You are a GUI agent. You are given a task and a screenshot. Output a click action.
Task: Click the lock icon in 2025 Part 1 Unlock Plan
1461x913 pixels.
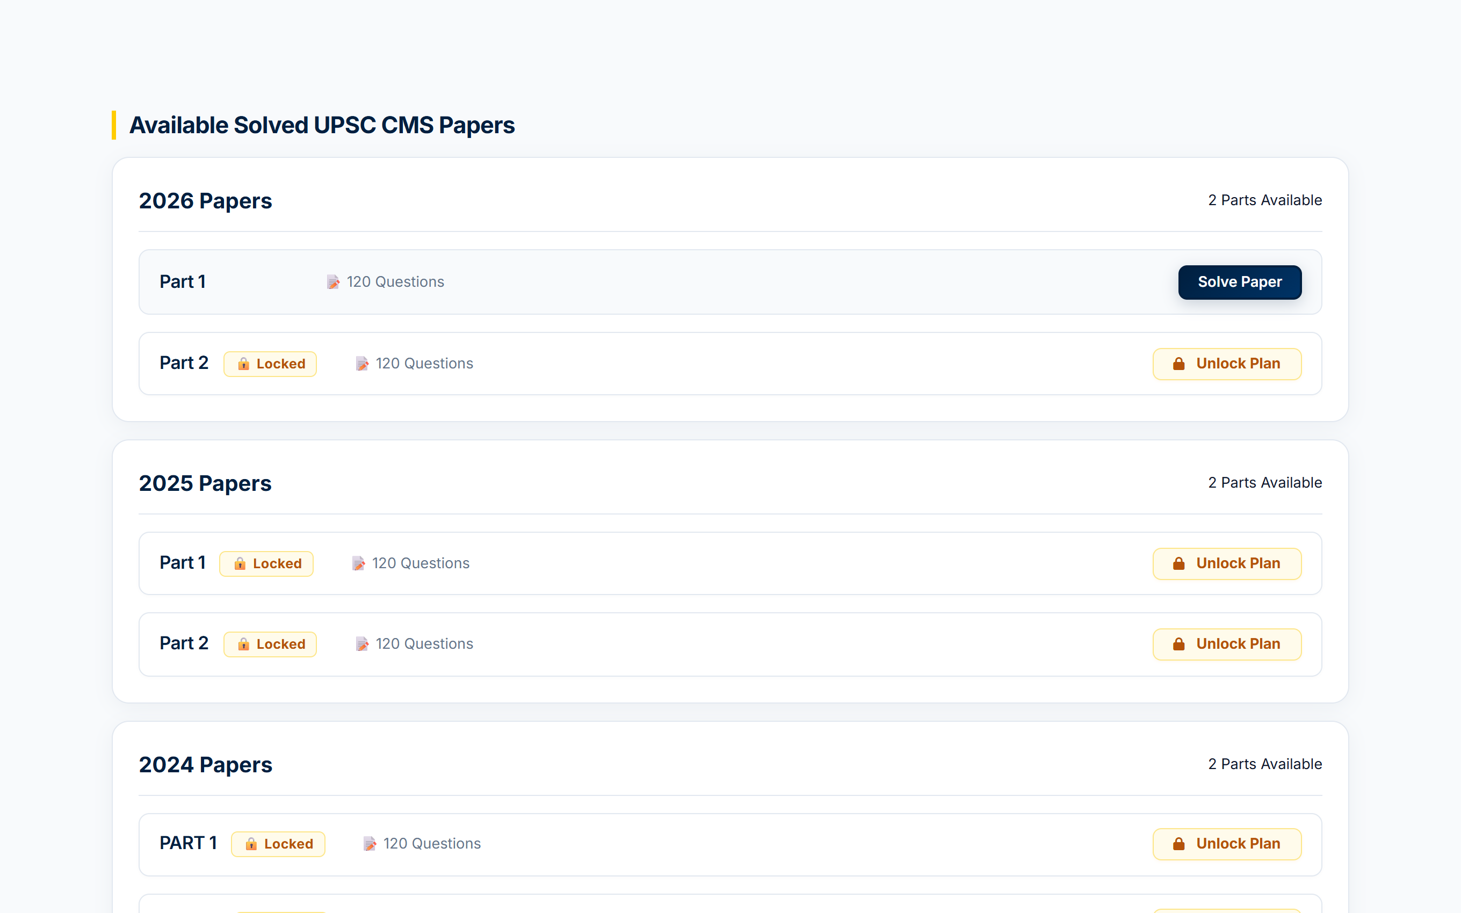(x=1178, y=563)
